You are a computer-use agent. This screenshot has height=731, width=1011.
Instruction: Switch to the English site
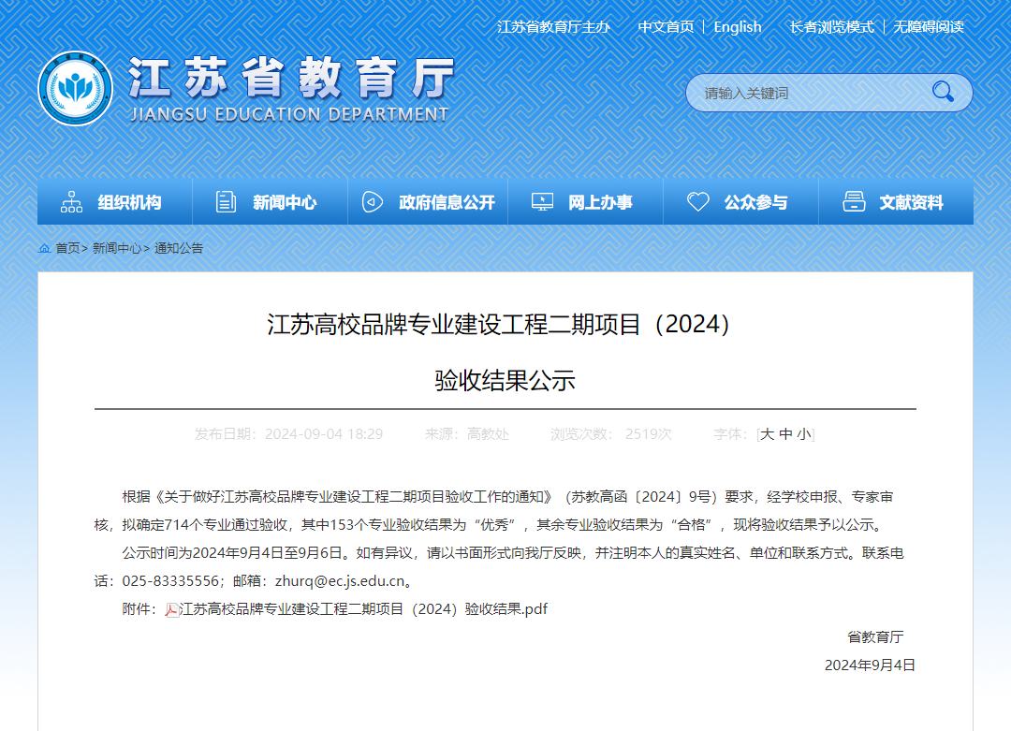[x=738, y=27]
